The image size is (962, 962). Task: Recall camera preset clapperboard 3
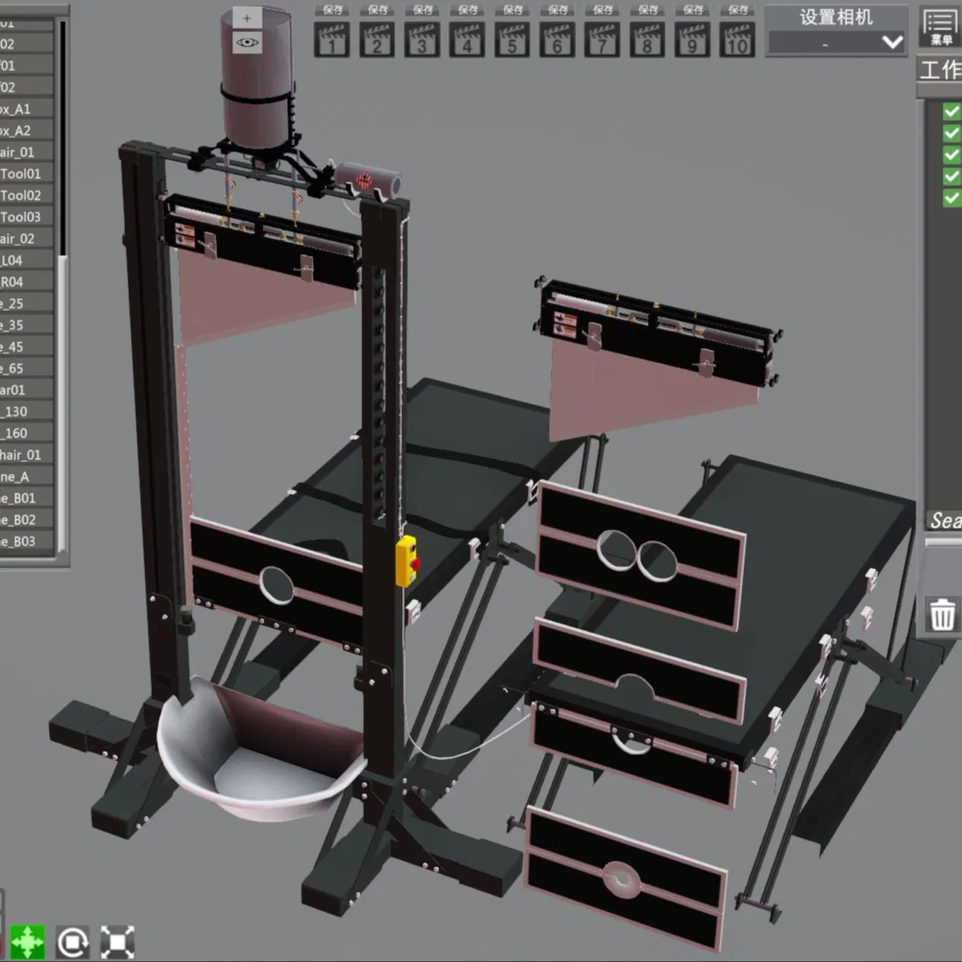pyautogui.click(x=422, y=39)
